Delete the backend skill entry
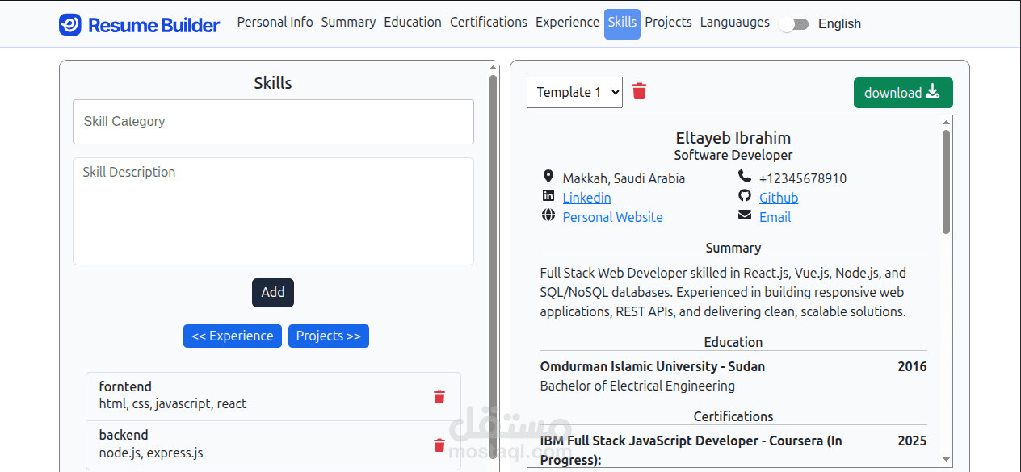The image size is (1021, 472). (439, 445)
